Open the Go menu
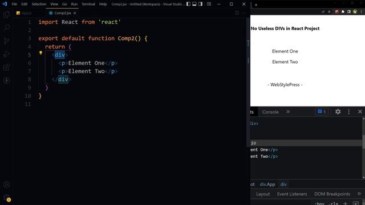This screenshot has width=365, height=205. [x=64, y=4]
